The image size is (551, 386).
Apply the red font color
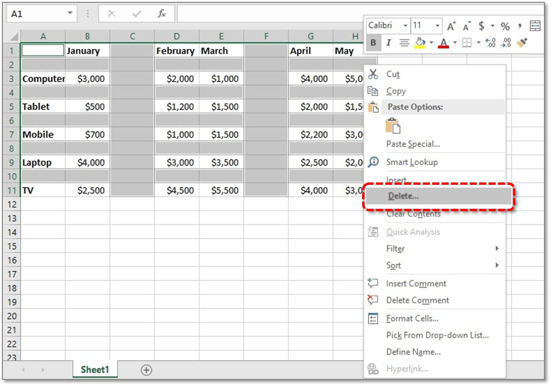(444, 43)
